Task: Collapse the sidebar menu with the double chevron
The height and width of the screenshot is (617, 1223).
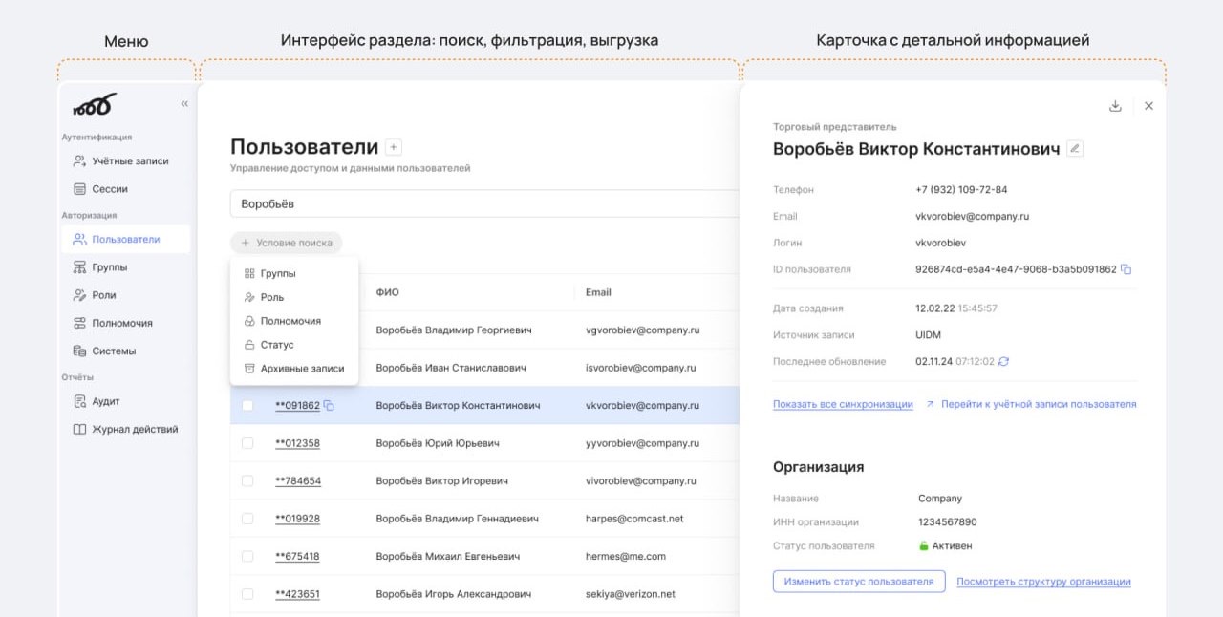Action: tap(184, 104)
